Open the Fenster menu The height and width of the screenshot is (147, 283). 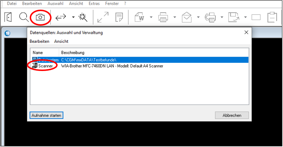pyautogui.click(x=112, y=4)
